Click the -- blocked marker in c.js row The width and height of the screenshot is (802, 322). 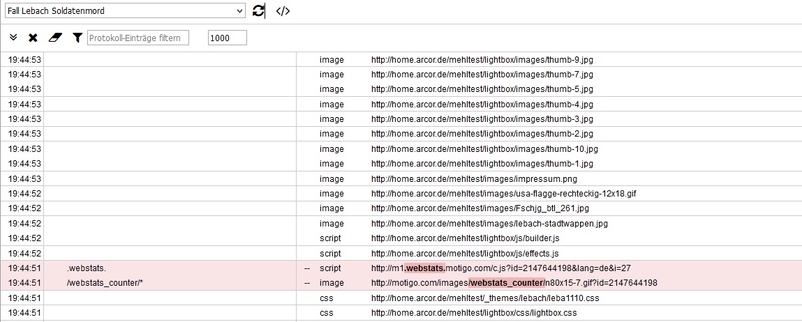[x=307, y=268]
